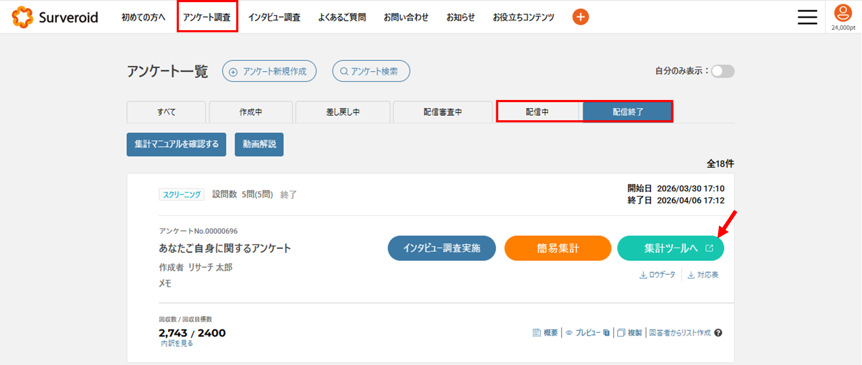Click 複製 to duplicate the survey
This screenshot has width=862, height=365.
630,333
